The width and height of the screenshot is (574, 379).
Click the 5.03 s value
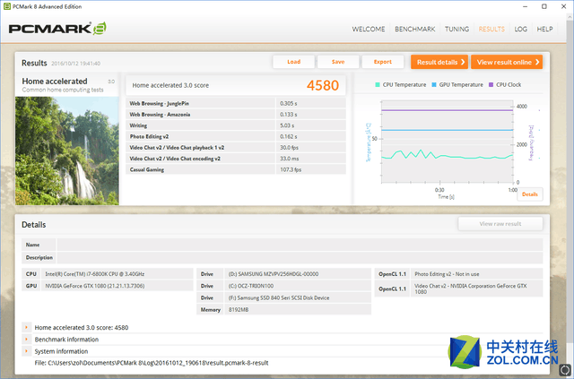coord(287,125)
